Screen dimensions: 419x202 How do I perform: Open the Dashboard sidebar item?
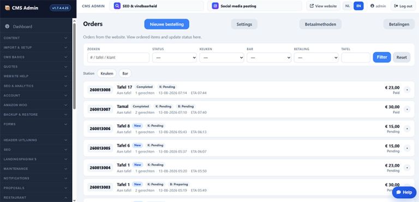click(x=36, y=27)
